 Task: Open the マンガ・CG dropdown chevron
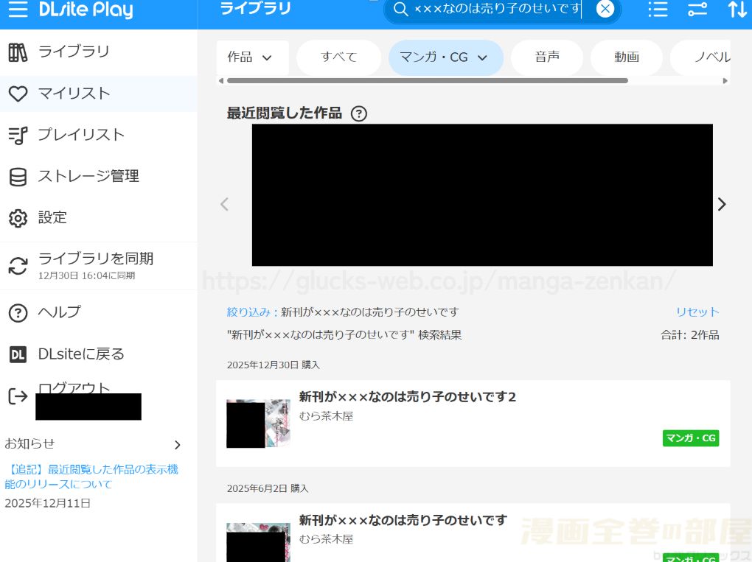[x=483, y=57]
